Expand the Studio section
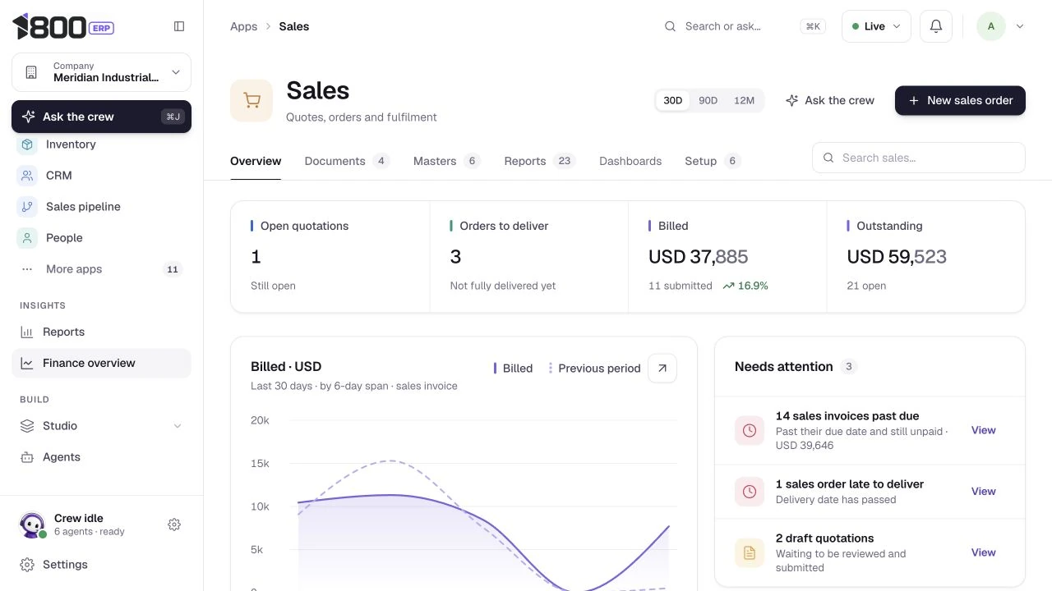The width and height of the screenshot is (1052, 591). pos(102,426)
